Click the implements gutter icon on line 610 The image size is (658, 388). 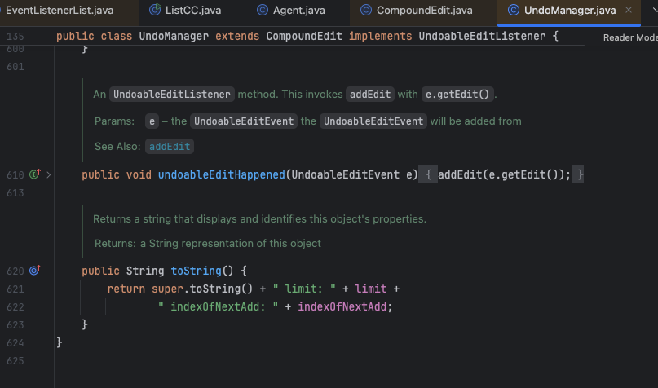[x=35, y=174]
